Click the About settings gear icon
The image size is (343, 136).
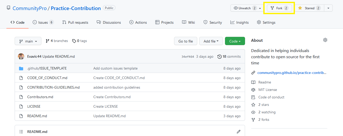[325, 40]
